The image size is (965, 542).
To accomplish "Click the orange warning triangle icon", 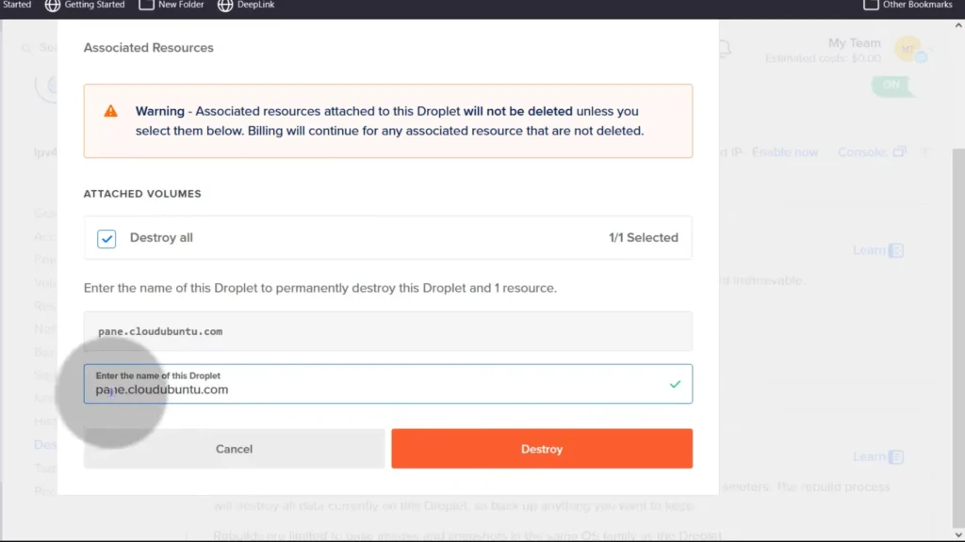I will coord(111,111).
